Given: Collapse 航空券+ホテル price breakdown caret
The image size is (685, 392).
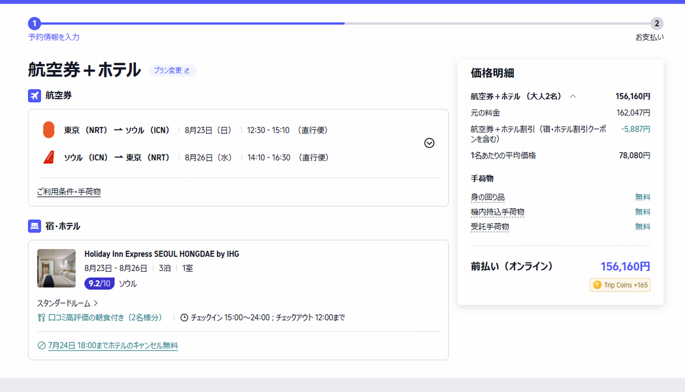Looking at the screenshot, I should coord(573,96).
